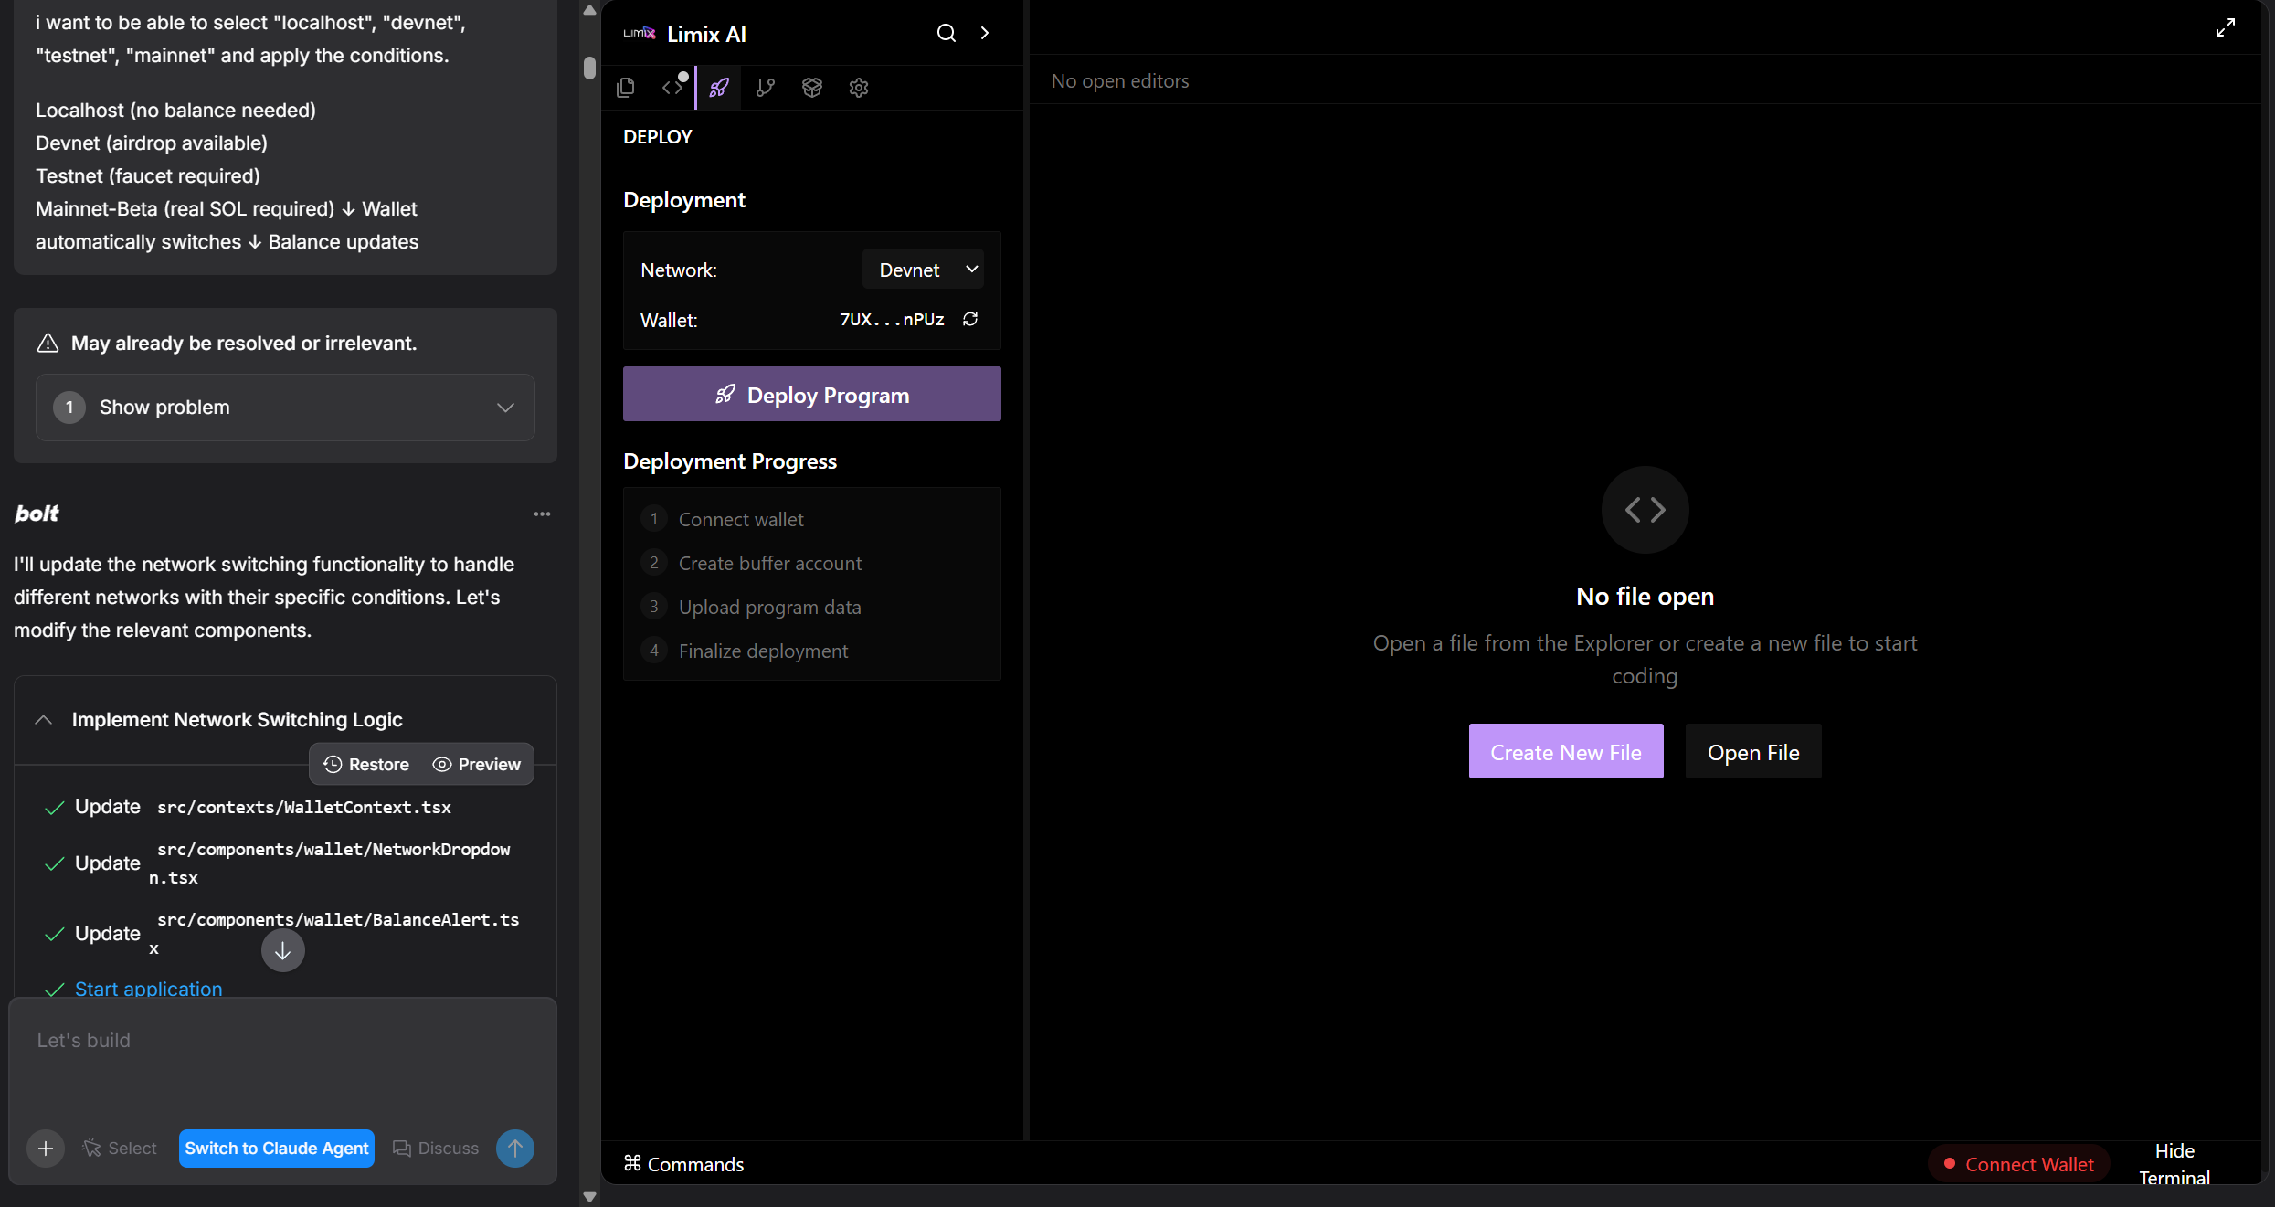Open the code editor view with notification dot
Image resolution: width=2275 pixels, height=1207 pixels.
pyautogui.click(x=673, y=88)
